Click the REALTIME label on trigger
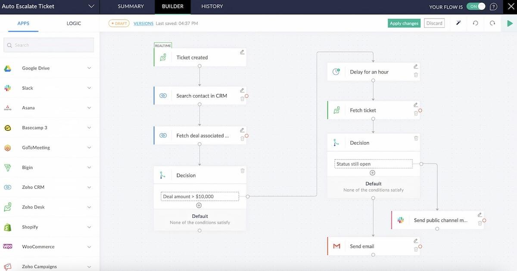 [163, 46]
